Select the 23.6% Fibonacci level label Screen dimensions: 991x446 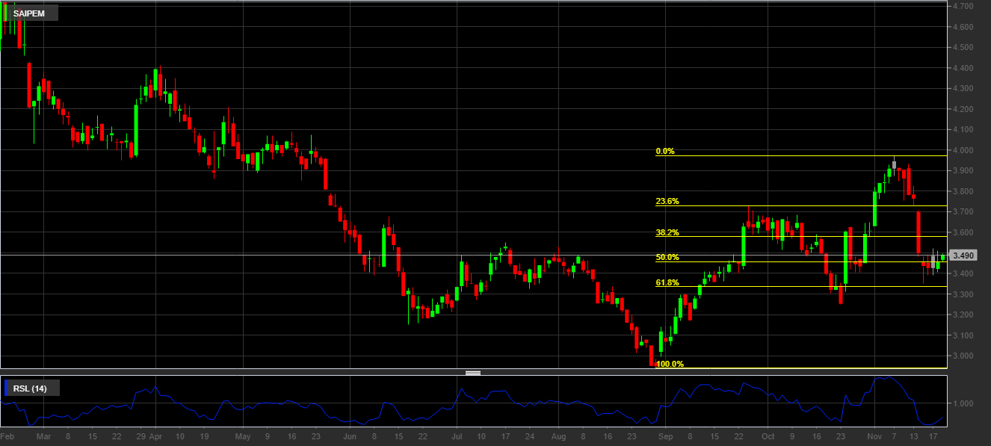(x=667, y=202)
